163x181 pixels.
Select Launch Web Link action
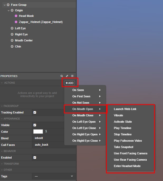point(125,109)
